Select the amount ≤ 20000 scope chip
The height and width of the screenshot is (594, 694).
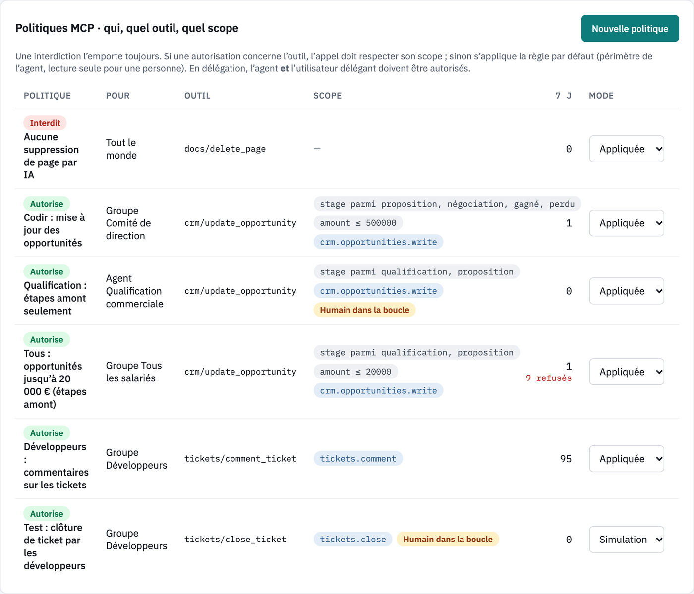pyautogui.click(x=355, y=372)
